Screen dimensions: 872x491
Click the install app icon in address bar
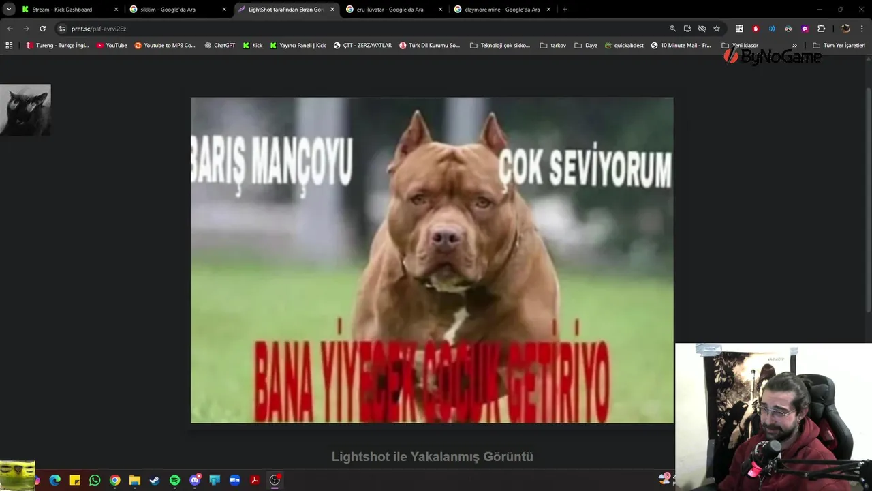[x=687, y=29]
